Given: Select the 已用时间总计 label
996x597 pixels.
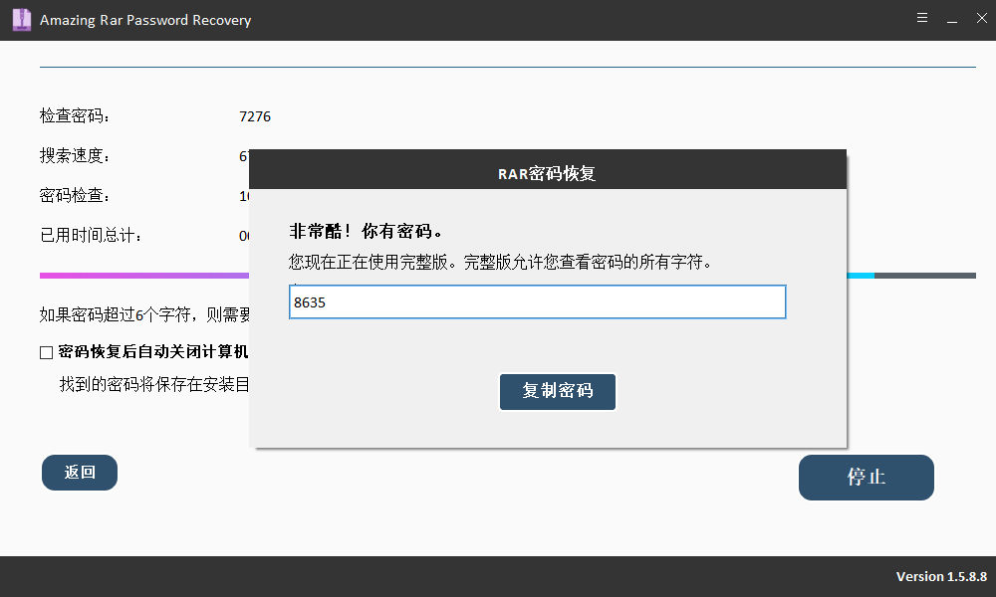Looking at the screenshot, I should [x=91, y=236].
